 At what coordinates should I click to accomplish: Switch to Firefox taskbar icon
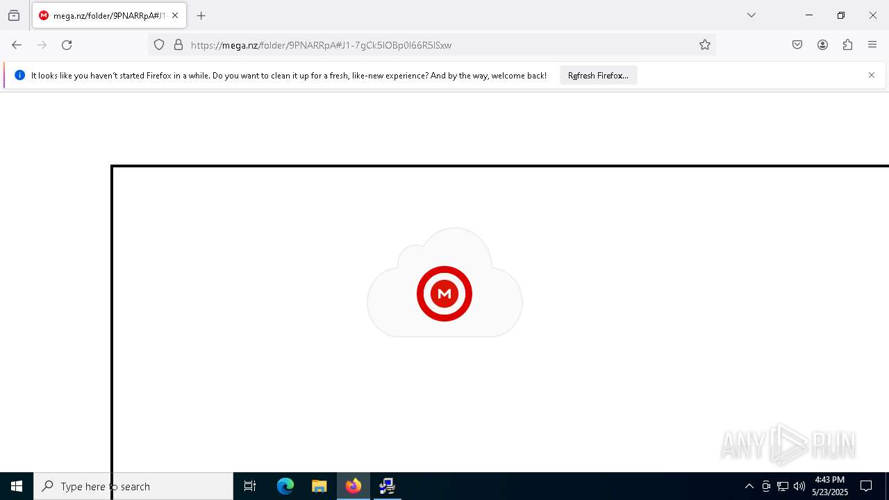click(354, 486)
